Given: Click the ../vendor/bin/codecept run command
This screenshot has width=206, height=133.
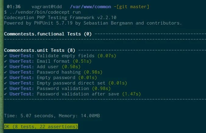Looking at the screenshot, I should click(x=45, y=12).
